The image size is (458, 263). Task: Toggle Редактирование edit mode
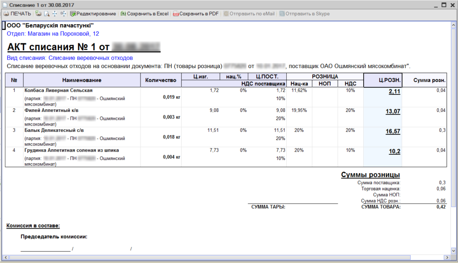click(x=93, y=14)
